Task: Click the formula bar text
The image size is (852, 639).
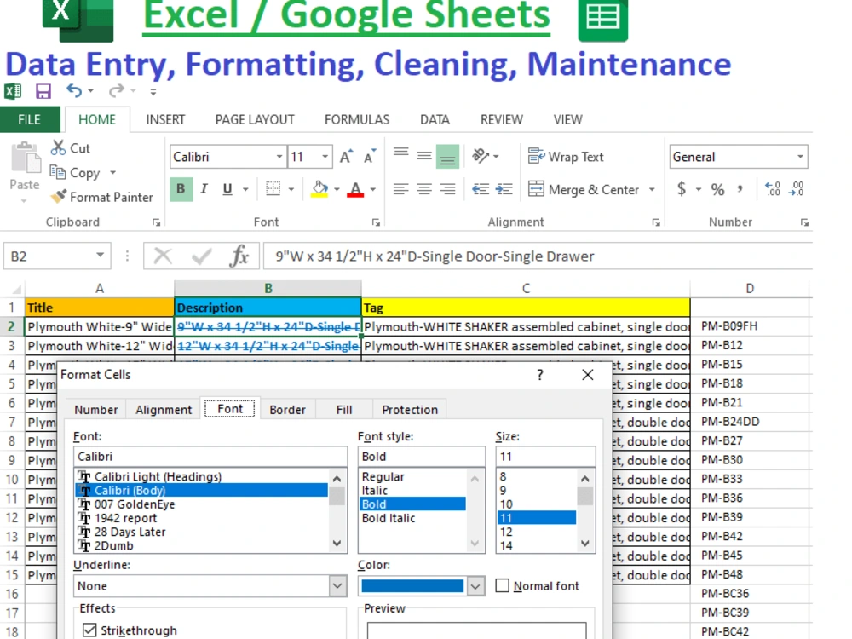Action: [435, 256]
